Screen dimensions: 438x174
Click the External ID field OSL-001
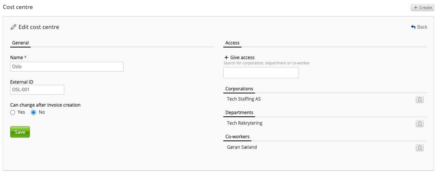37,90
